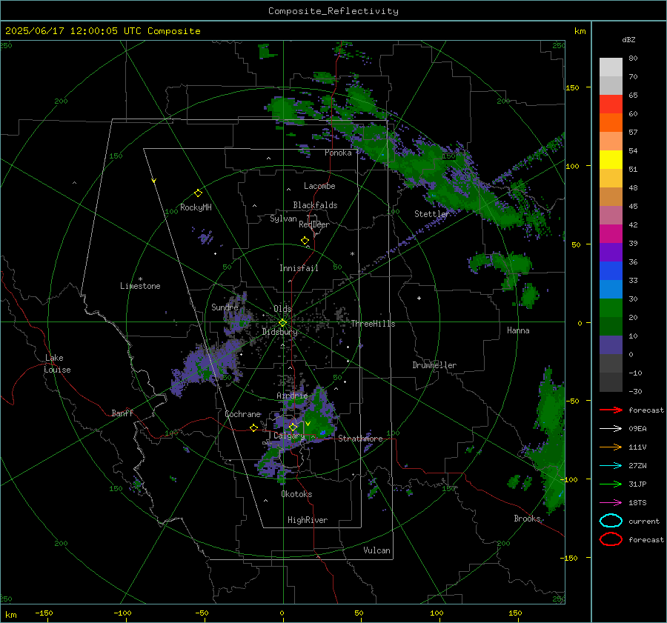Click the red 'forecast' ellipse legend icon
The image size is (667, 623).
click(611, 539)
